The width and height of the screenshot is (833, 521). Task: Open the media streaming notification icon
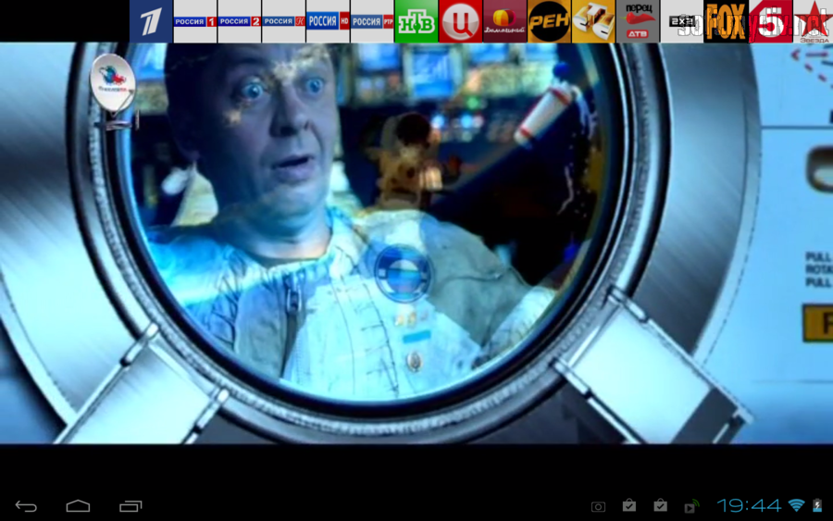(691, 507)
